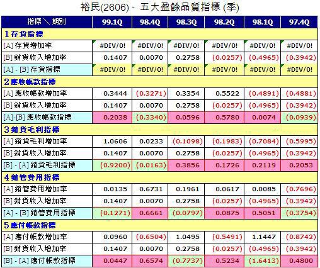The image size is (320, 268).
Task: Select the 98.3Q column header
Action: coord(186,22)
